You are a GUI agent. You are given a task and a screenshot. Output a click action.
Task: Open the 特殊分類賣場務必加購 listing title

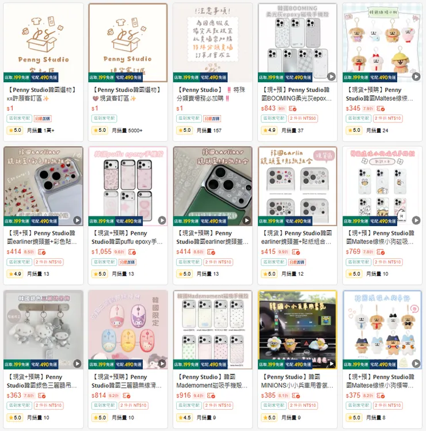click(x=211, y=94)
